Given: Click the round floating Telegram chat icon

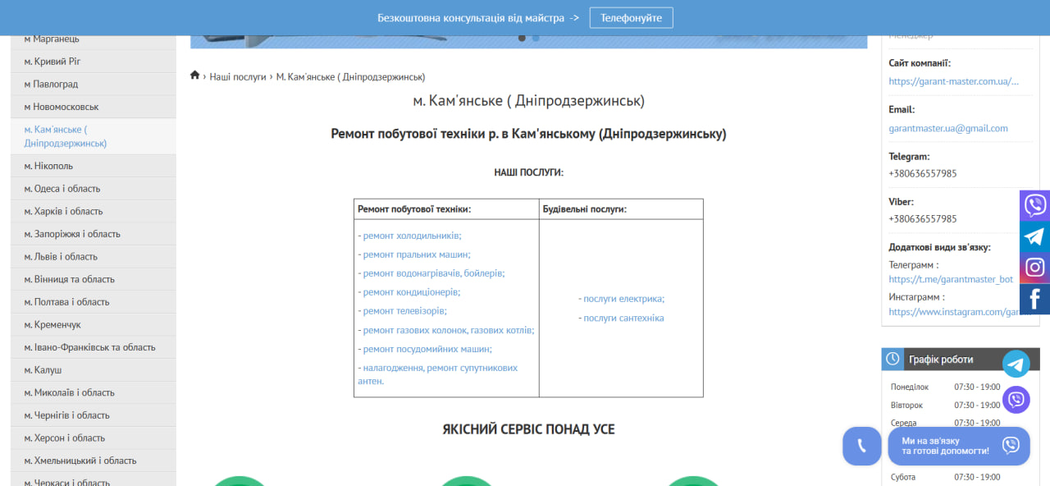Looking at the screenshot, I should tap(1016, 364).
